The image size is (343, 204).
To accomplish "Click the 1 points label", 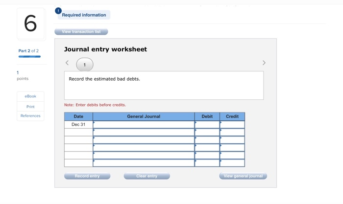I will [x=23, y=75].
